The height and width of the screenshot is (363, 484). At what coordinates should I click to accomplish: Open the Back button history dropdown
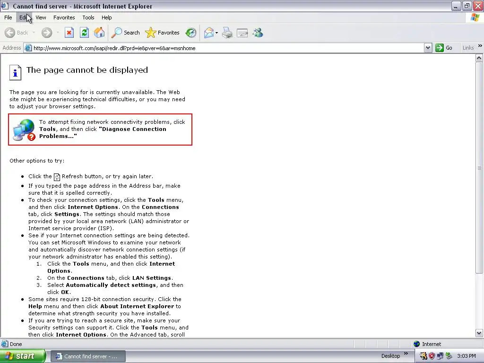click(34, 33)
